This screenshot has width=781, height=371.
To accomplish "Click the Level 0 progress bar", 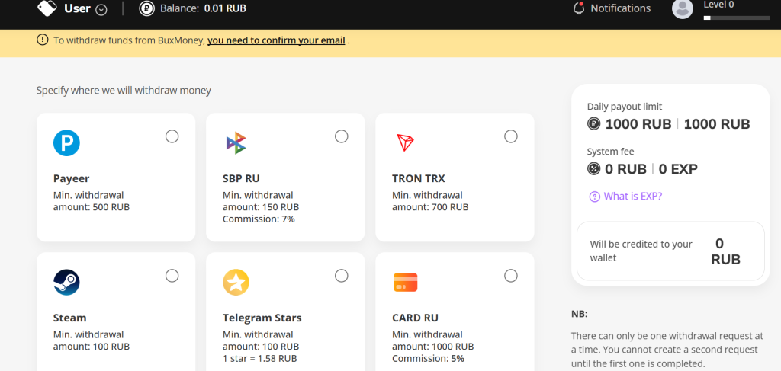I will [736, 17].
